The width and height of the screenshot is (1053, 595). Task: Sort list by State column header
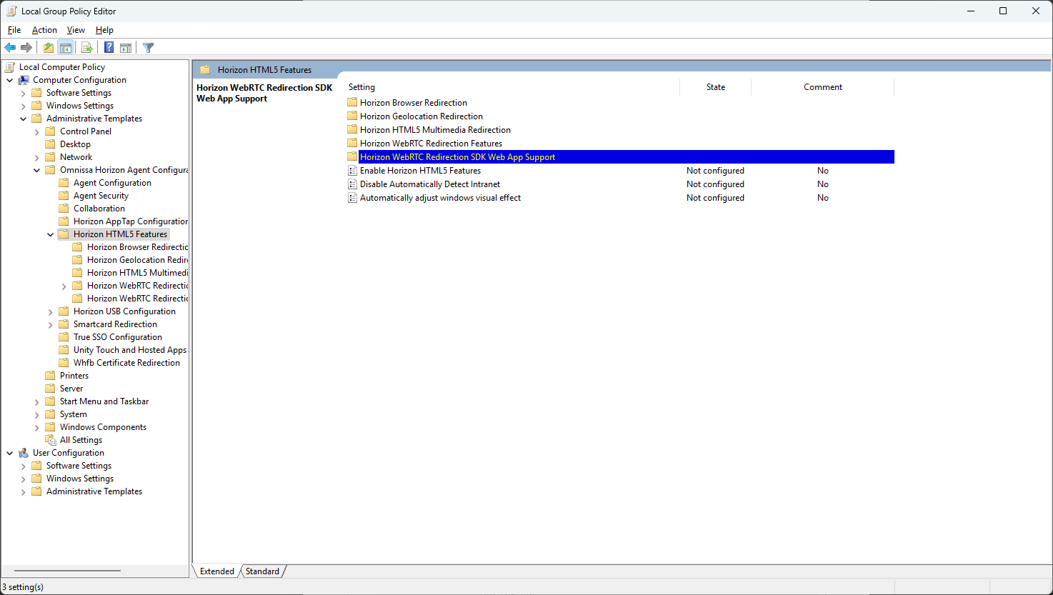point(715,87)
